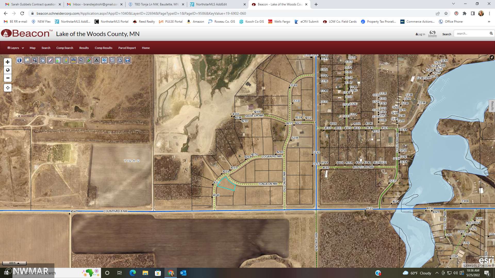Image resolution: width=495 pixels, height=278 pixels.
Task: Go to the Home menu item
Action: (x=146, y=48)
